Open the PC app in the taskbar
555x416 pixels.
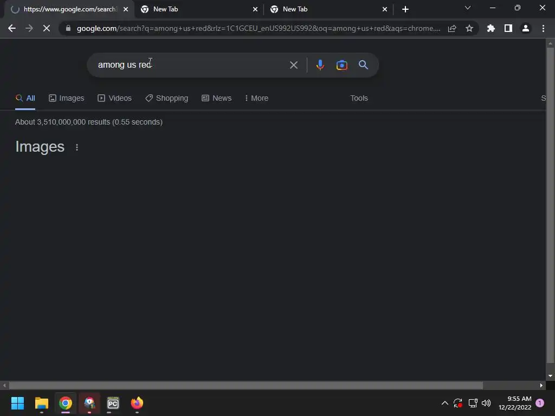click(113, 403)
